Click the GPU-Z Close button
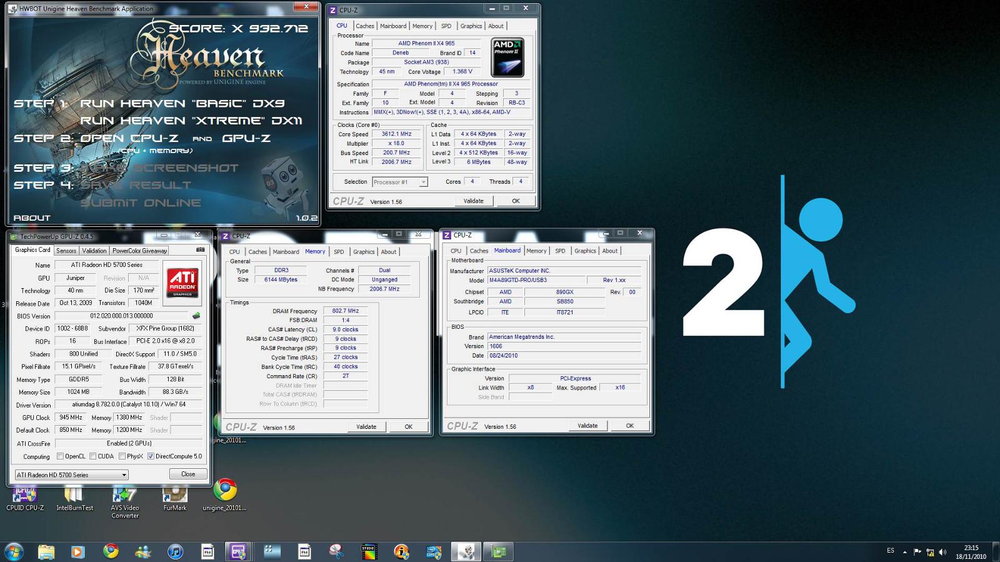Screen dimensions: 1000x562 (x=188, y=474)
